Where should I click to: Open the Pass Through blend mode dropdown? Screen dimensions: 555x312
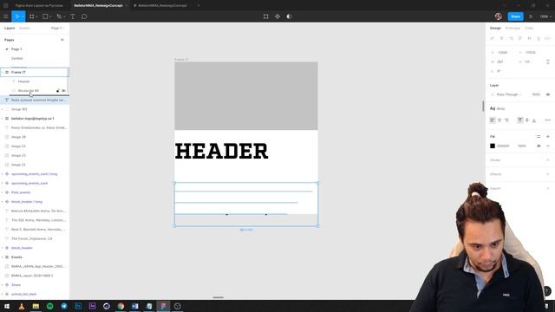[509, 94]
